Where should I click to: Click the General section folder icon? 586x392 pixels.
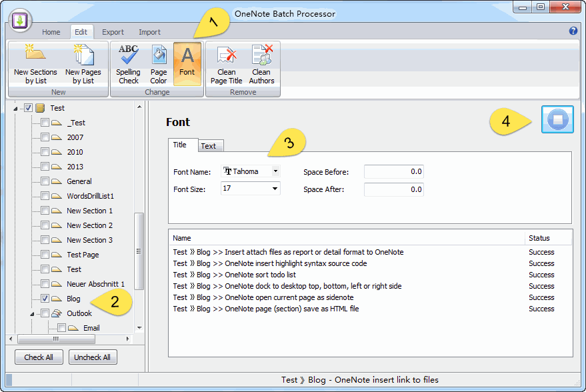pos(57,181)
